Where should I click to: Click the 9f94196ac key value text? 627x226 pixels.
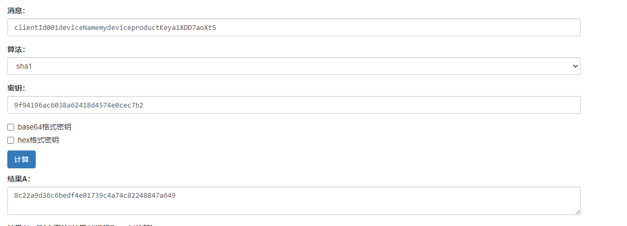point(79,105)
